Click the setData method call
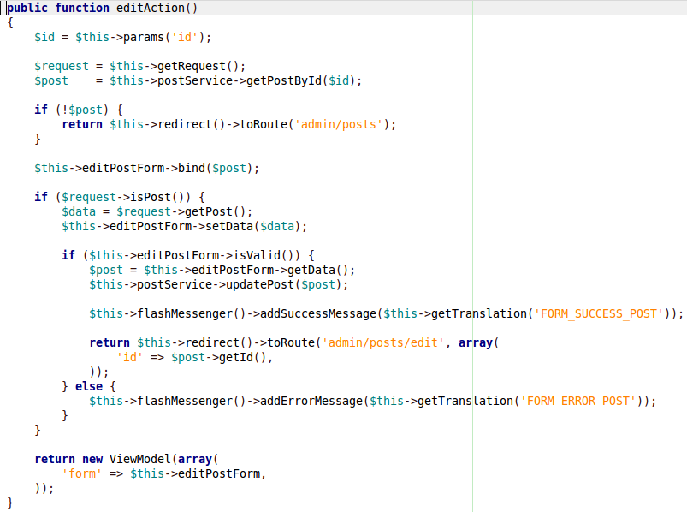 (229, 226)
